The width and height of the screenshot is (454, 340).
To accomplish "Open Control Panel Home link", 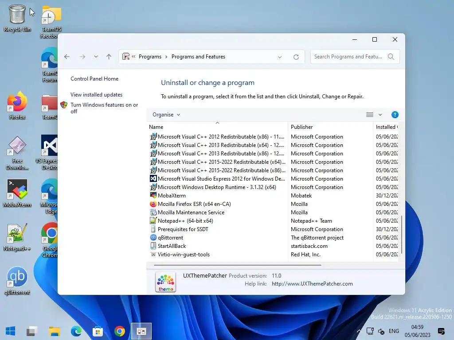I will pos(94,79).
